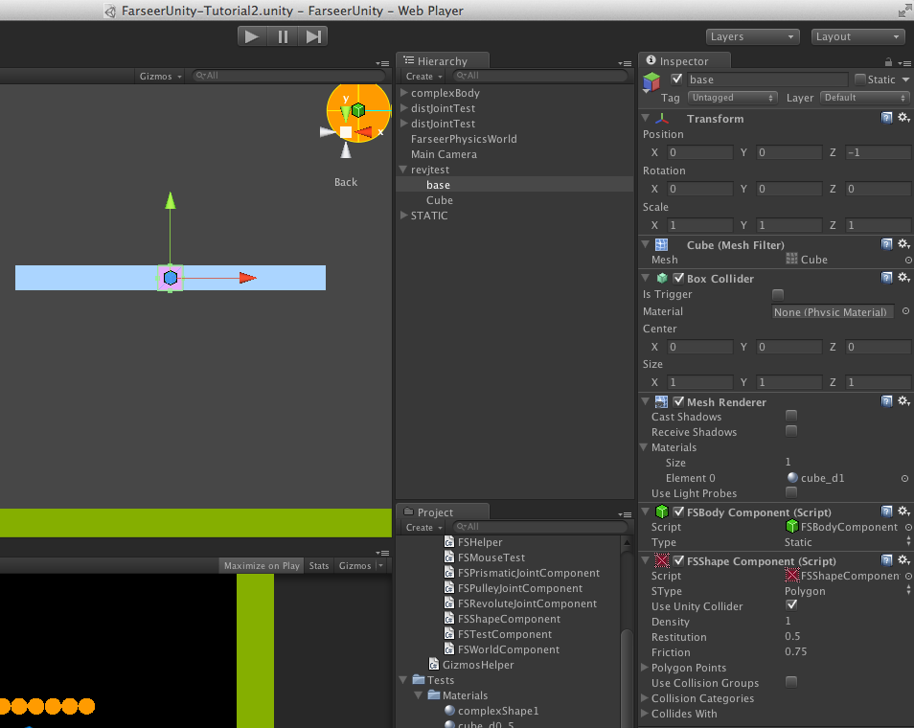Viewport: 914px width, 728px height.
Task: Toggle Maximize on Play button
Action: 262,566
